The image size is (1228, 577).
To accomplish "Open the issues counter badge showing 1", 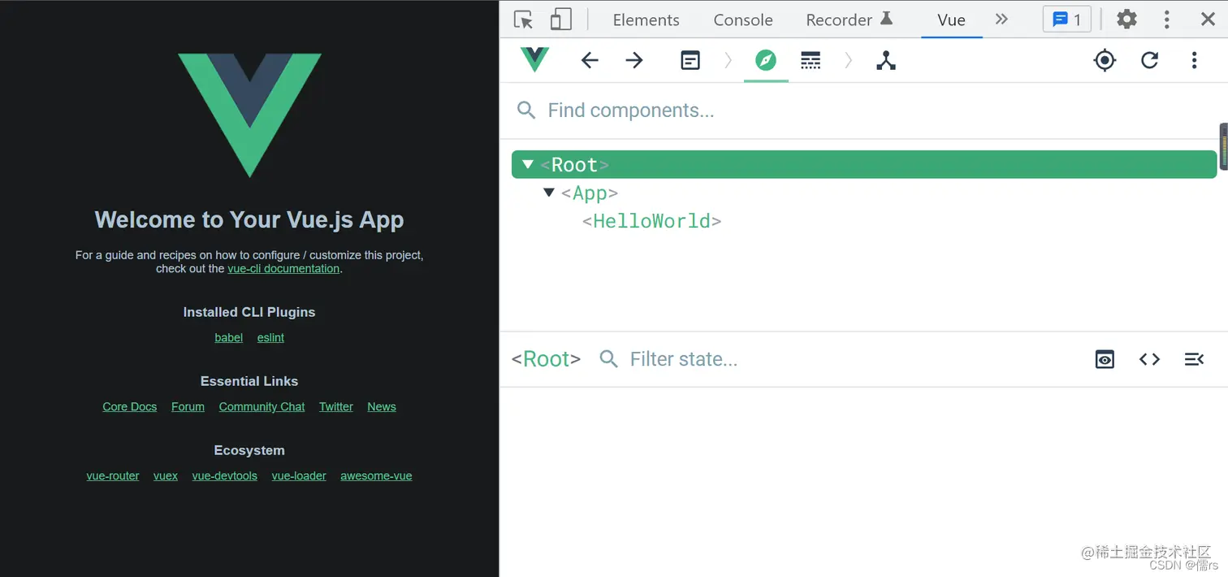I will [1067, 20].
